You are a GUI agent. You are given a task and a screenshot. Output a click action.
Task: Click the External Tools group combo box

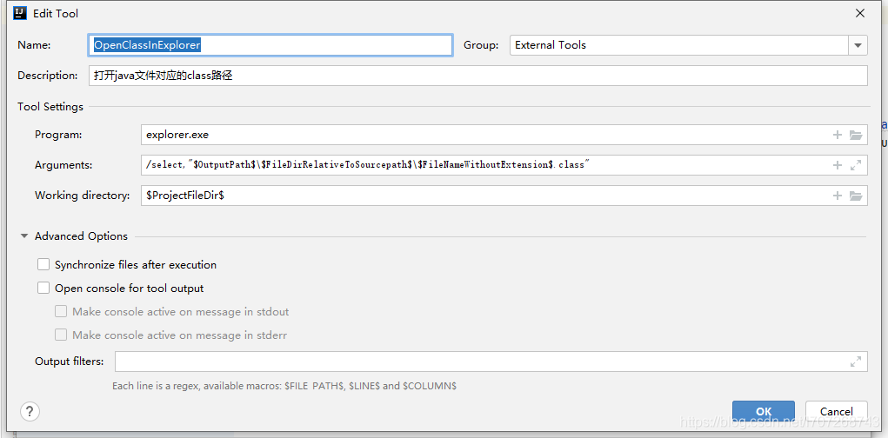678,45
